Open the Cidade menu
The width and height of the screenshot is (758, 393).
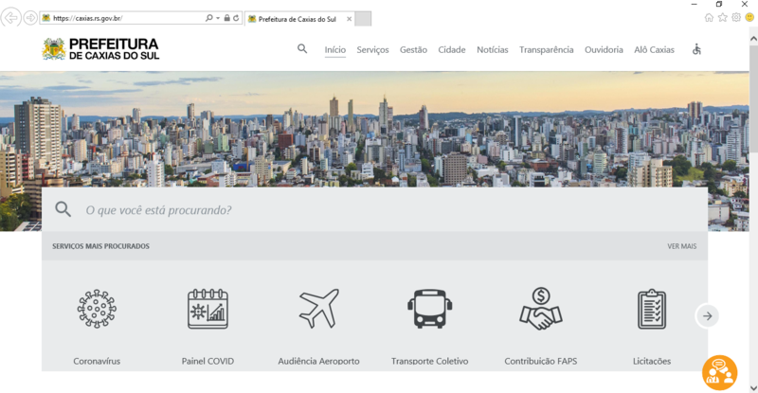[x=452, y=49]
